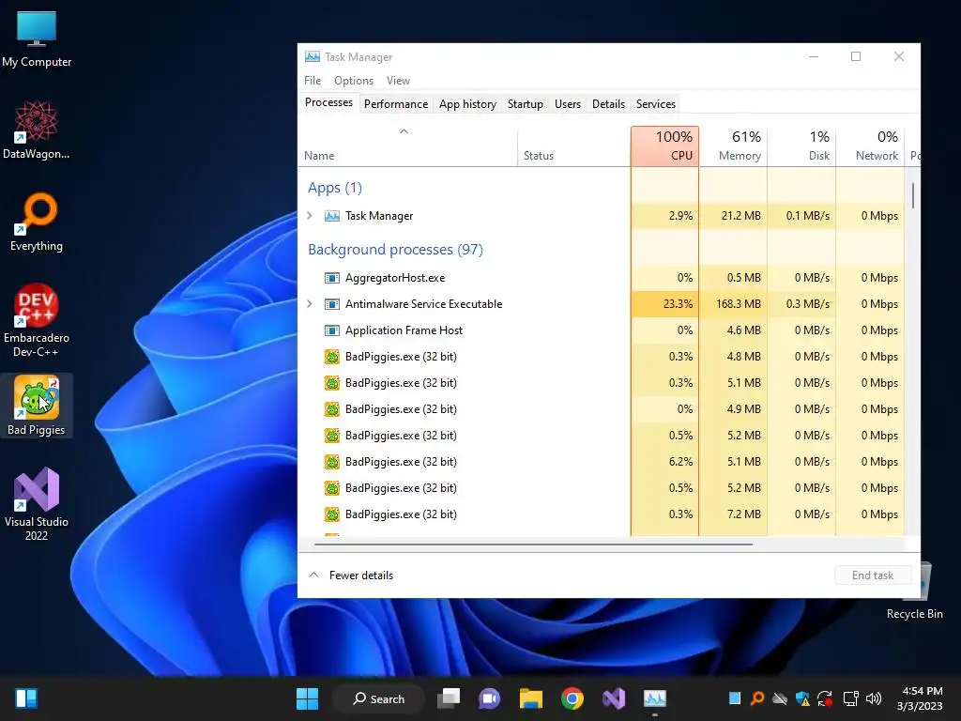961x721 pixels.
Task: Open the network icon in system tray
Action: coord(850,698)
